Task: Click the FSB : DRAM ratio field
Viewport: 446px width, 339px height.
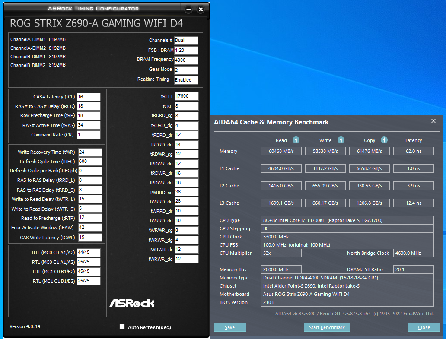Action: (186, 50)
